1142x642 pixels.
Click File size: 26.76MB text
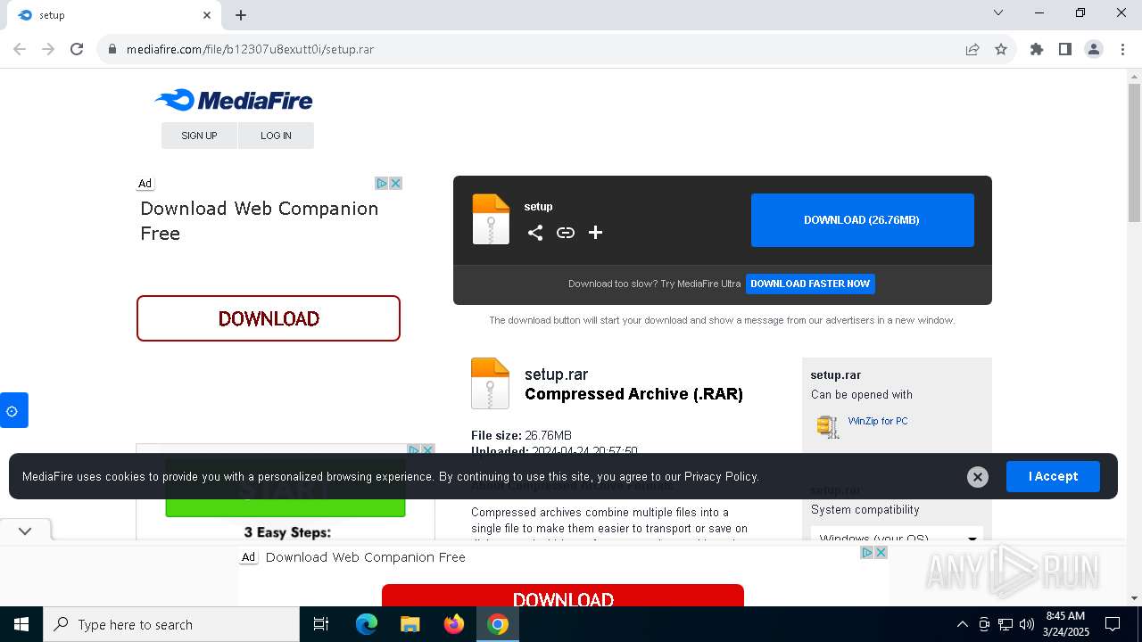tap(521, 435)
